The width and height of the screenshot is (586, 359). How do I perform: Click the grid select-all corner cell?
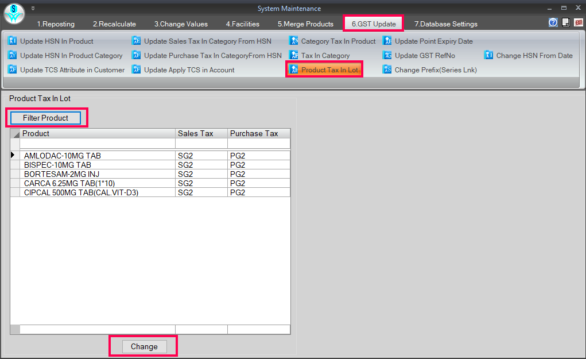(x=15, y=133)
